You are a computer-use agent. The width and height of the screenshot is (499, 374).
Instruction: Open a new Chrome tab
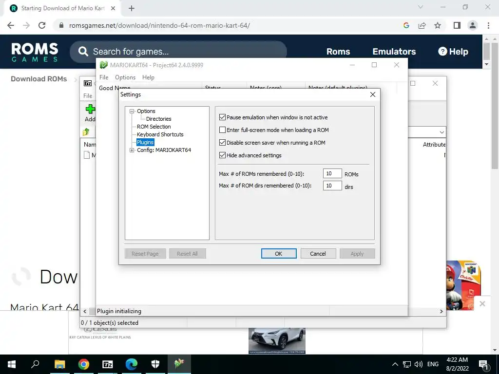pos(132,9)
